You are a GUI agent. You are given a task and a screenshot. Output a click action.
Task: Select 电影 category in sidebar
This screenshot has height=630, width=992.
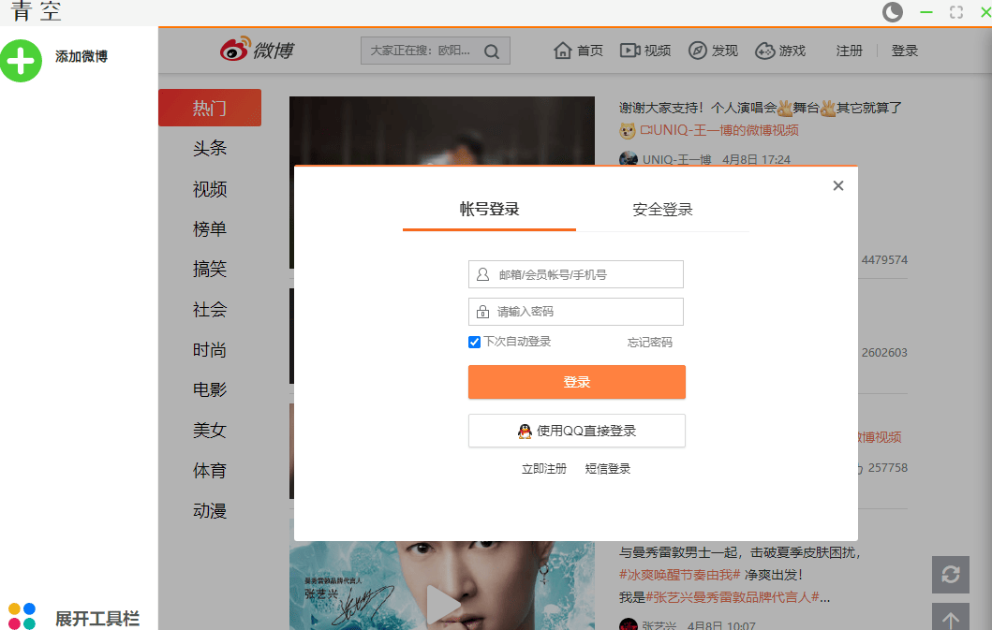[x=210, y=389]
